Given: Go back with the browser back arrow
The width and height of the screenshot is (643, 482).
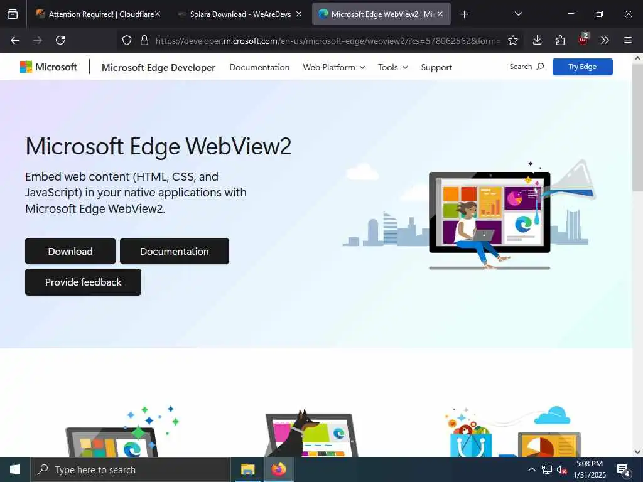Looking at the screenshot, I should coord(15,40).
